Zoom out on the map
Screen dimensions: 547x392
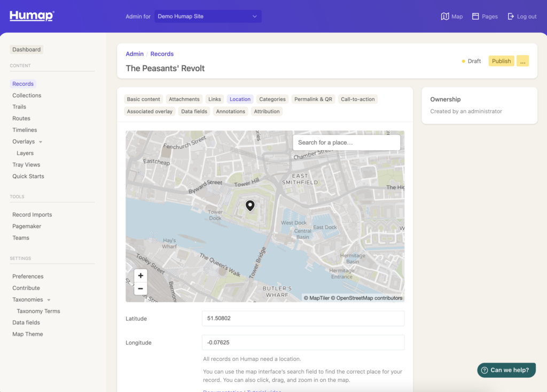(140, 288)
